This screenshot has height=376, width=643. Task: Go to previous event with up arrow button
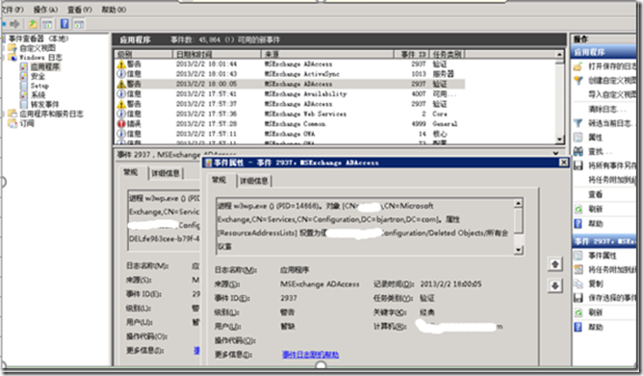coord(554,264)
